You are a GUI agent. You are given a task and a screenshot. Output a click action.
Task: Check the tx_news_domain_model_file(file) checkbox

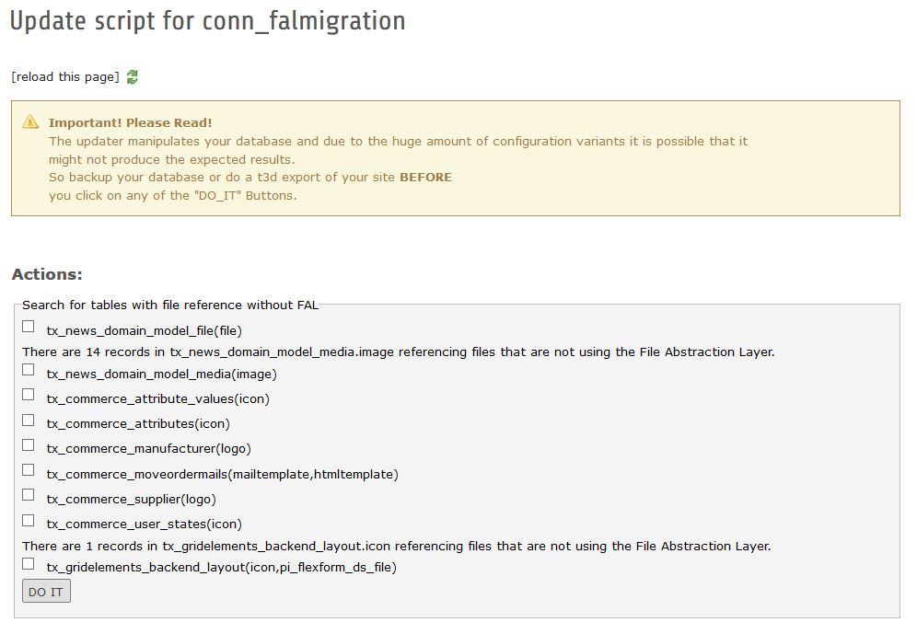(x=29, y=327)
